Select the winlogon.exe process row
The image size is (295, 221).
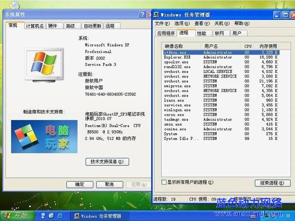[x=221, y=110]
